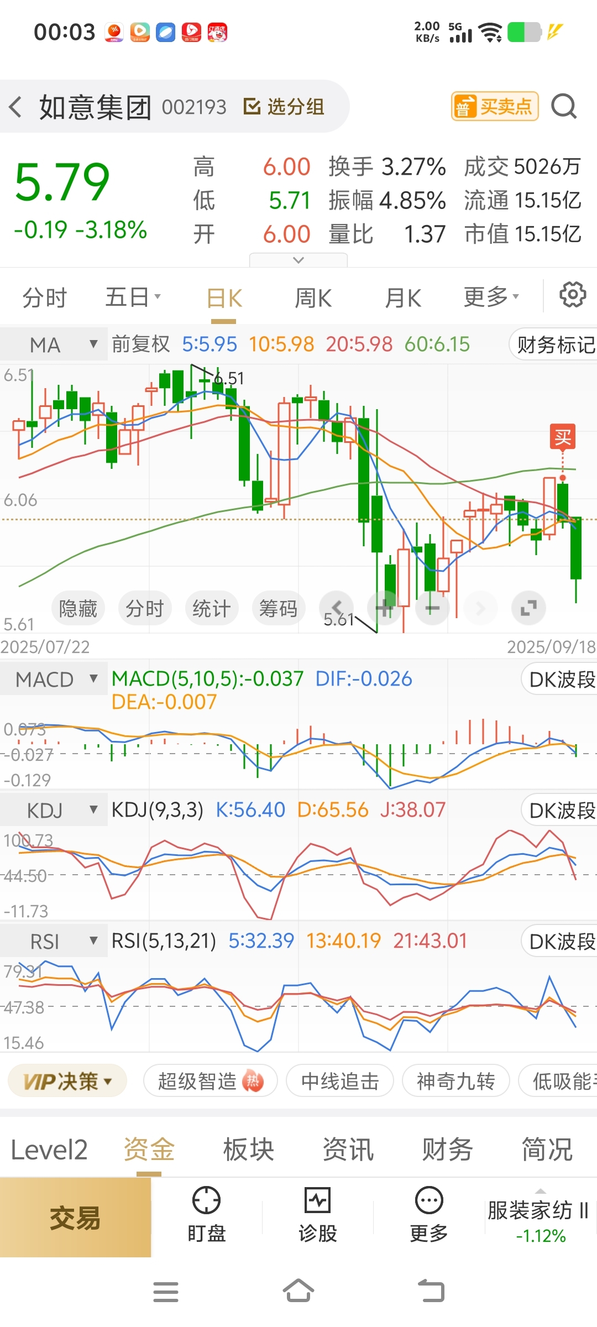Select 超级智造 strategy chip
This screenshot has height=1327, width=597.
pyautogui.click(x=210, y=1081)
